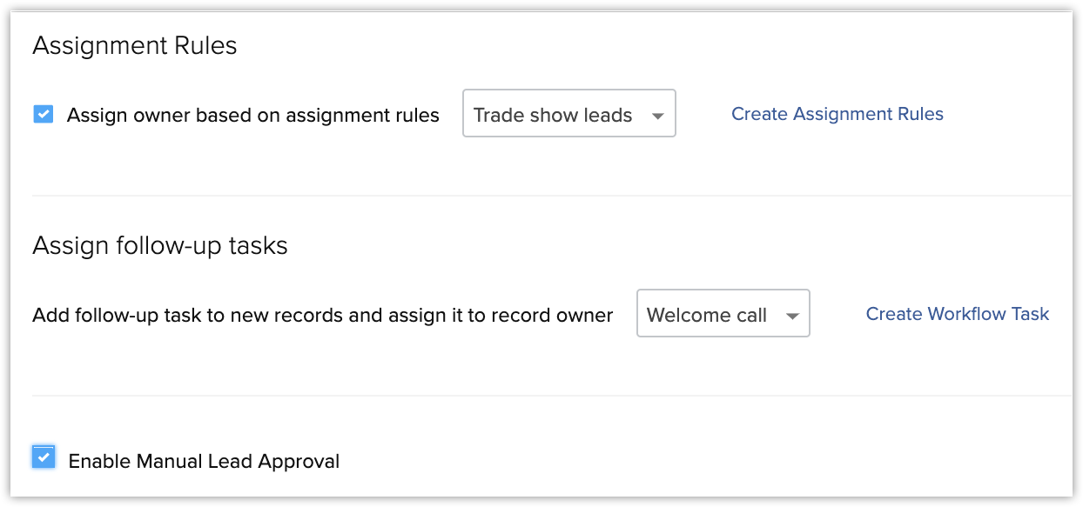Click the empty space right of Manual Lead Approval
This screenshot has width=1083, height=507.
point(696,461)
